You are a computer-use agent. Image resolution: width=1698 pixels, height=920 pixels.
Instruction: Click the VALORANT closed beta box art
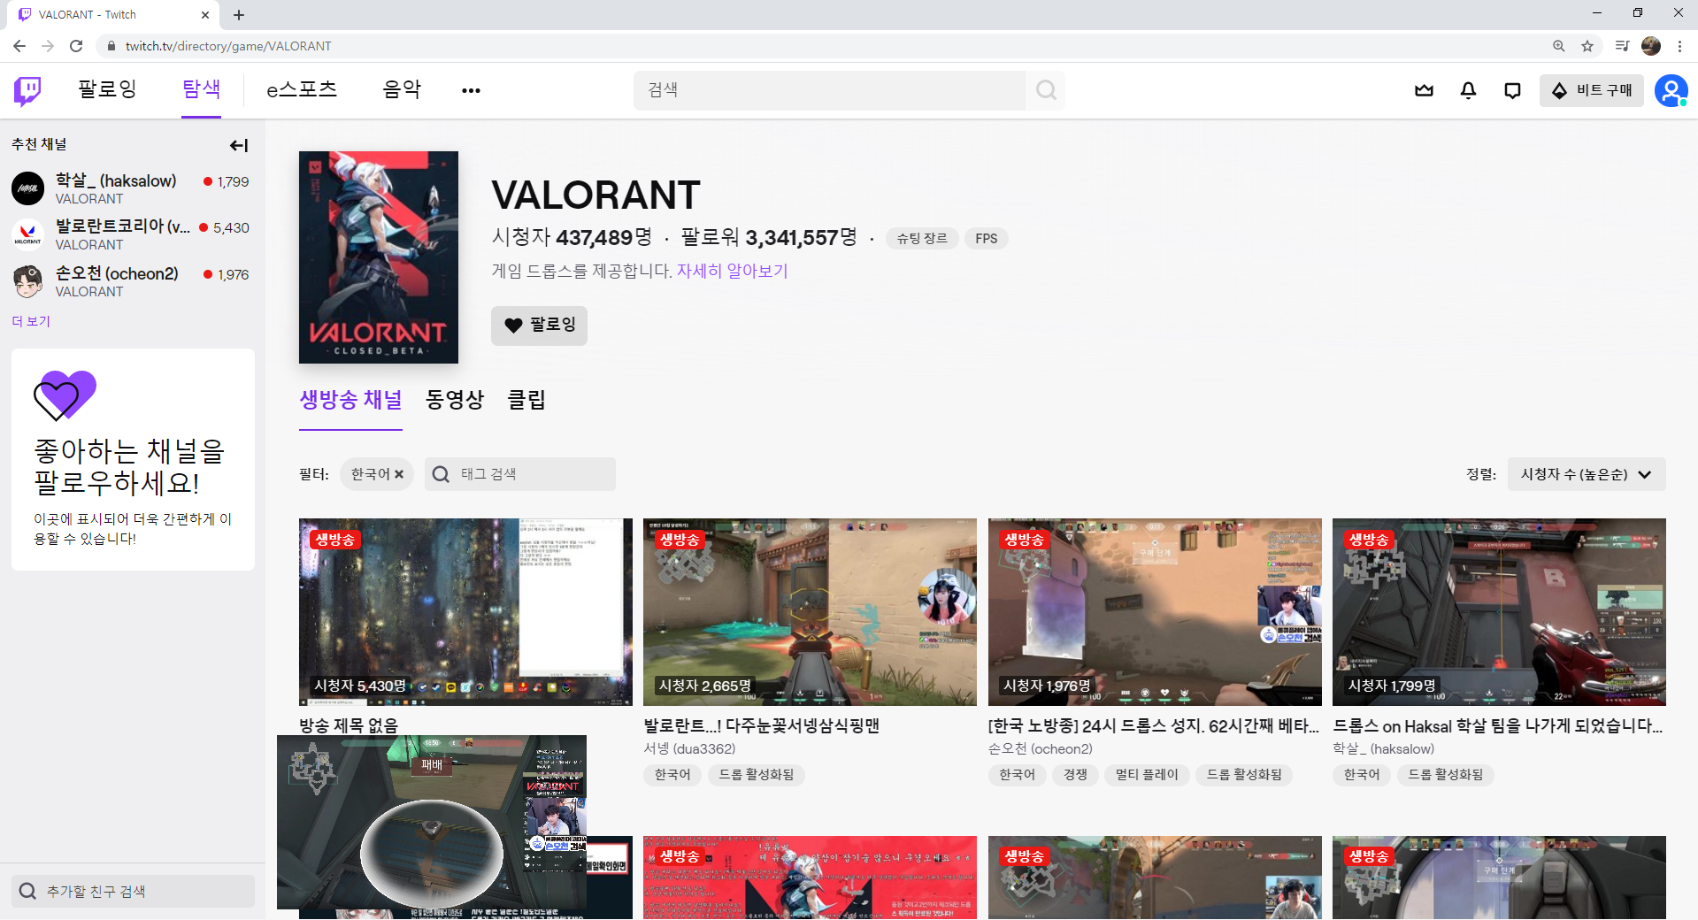(x=379, y=257)
